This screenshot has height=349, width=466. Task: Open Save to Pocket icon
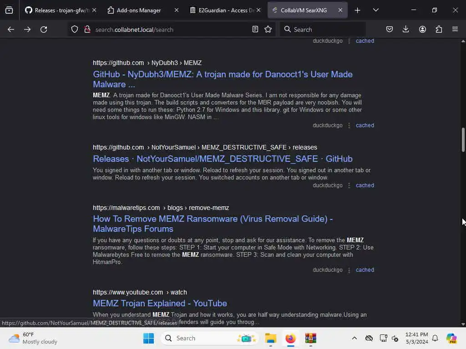pyautogui.click(x=390, y=29)
